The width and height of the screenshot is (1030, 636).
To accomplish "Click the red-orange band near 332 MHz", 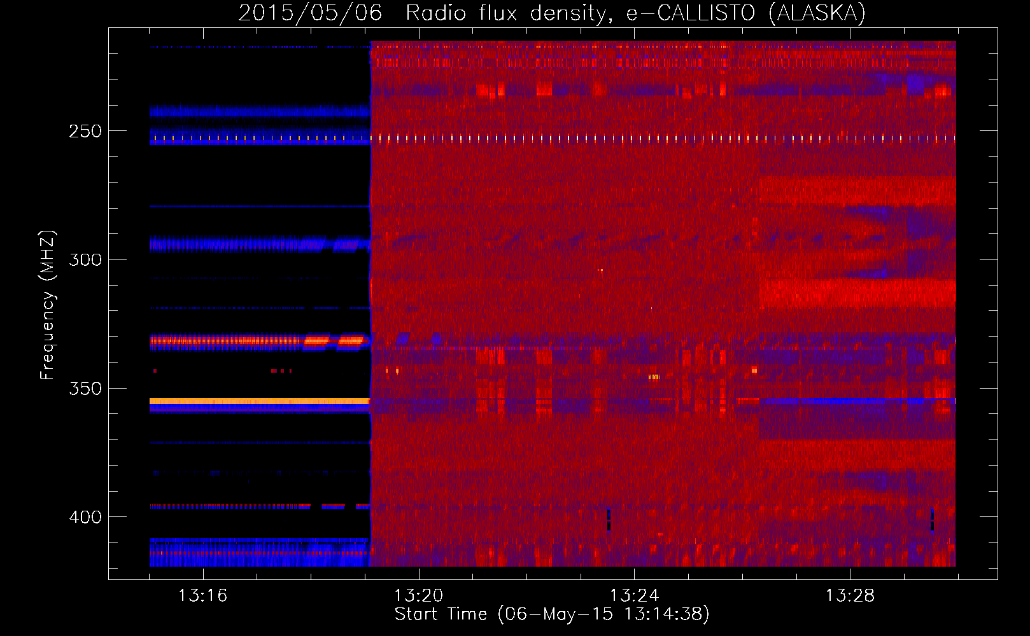I will click(258, 342).
